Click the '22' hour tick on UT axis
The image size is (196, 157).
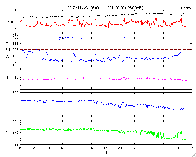[x=134, y=148]
